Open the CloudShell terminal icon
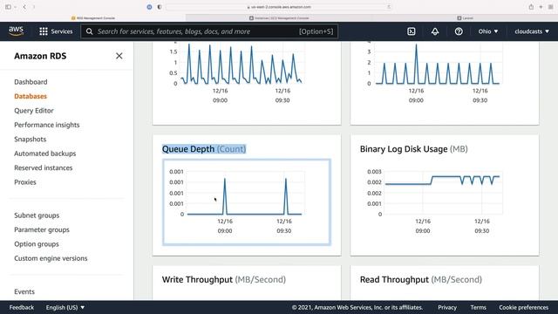Screen dimensions: 558x314 [x=411, y=31]
